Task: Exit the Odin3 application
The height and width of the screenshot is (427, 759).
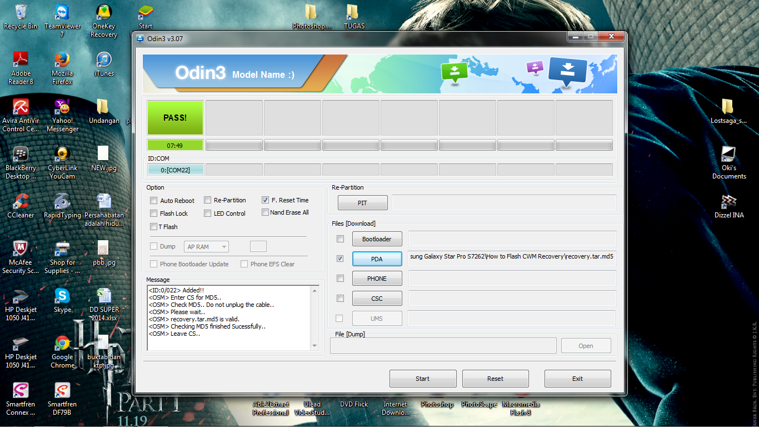Action: 578,379
